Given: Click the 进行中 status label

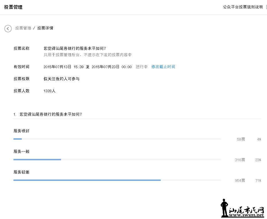Looking at the screenshot, I should (x=142, y=67).
